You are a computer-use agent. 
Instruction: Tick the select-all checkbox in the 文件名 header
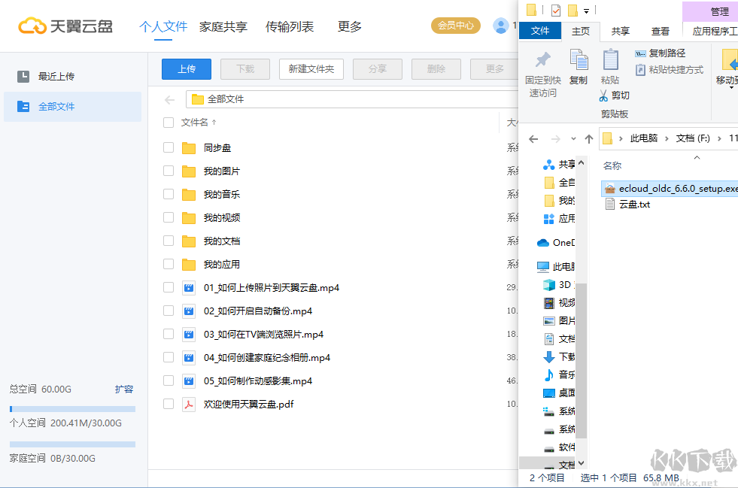[x=169, y=122]
